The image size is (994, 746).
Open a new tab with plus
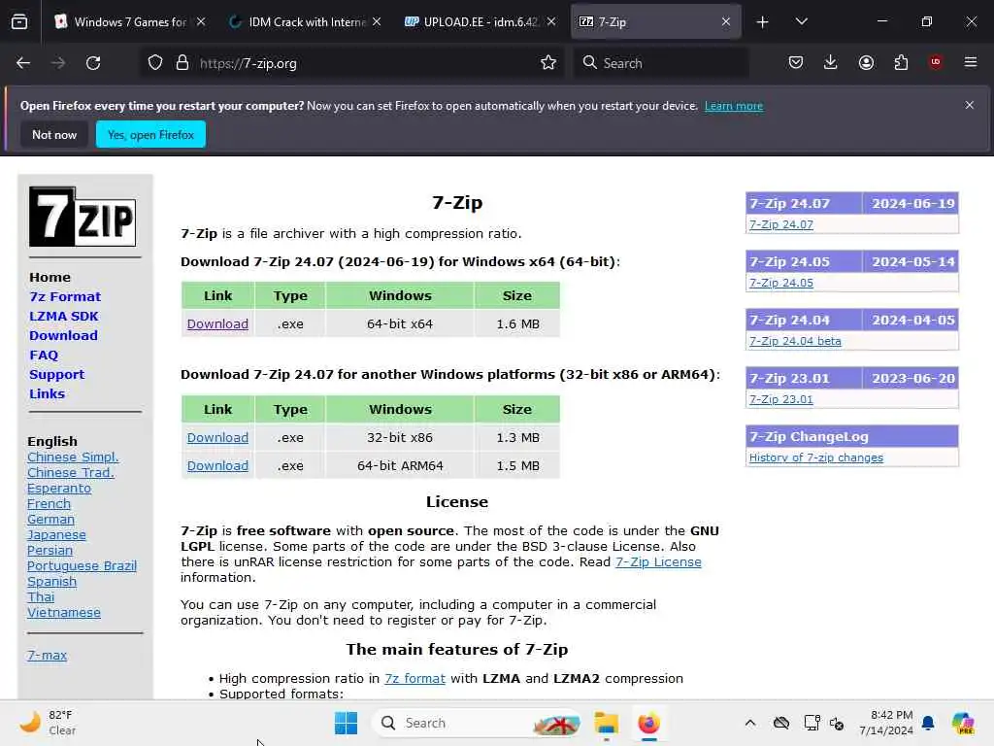click(x=763, y=22)
